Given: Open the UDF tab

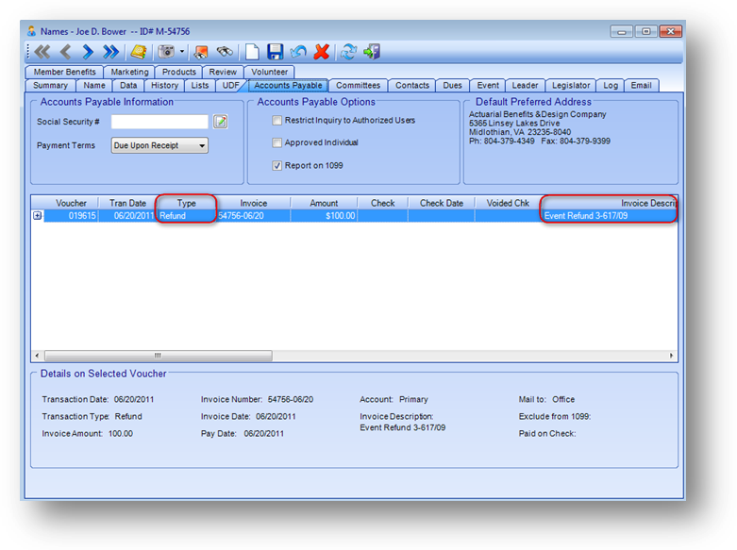Looking at the screenshot, I should (230, 86).
